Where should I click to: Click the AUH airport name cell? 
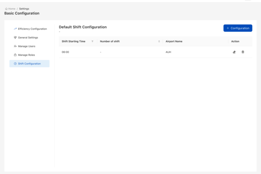pyautogui.click(x=168, y=52)
